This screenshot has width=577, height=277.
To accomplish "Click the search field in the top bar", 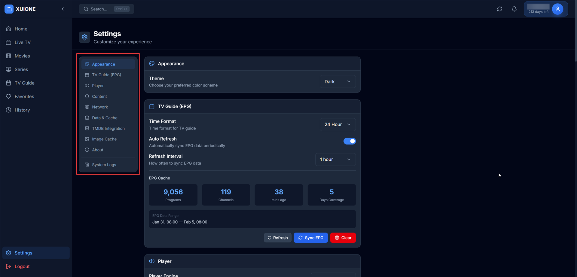I will 106,9.
